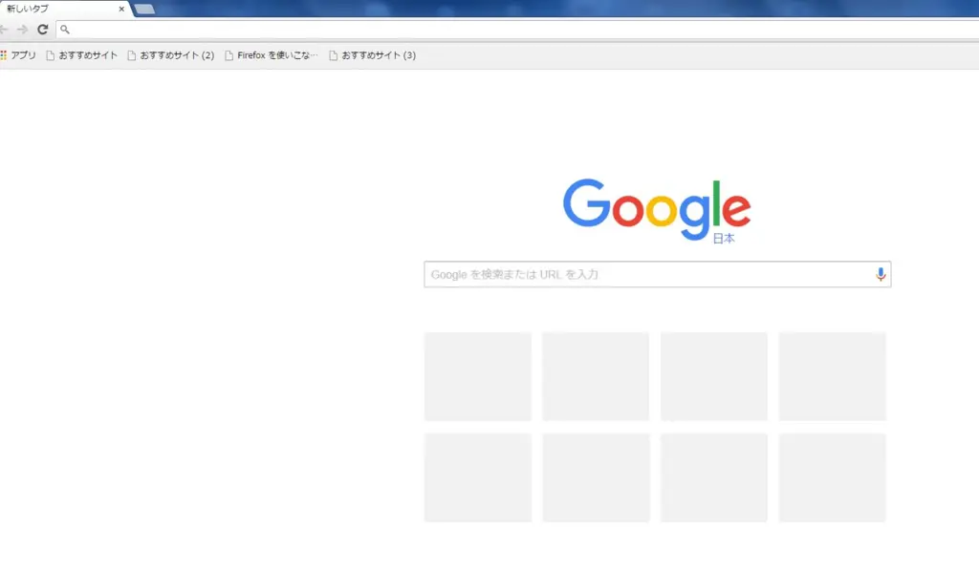Open a new tab with the tab-strip button

[144, 9]
